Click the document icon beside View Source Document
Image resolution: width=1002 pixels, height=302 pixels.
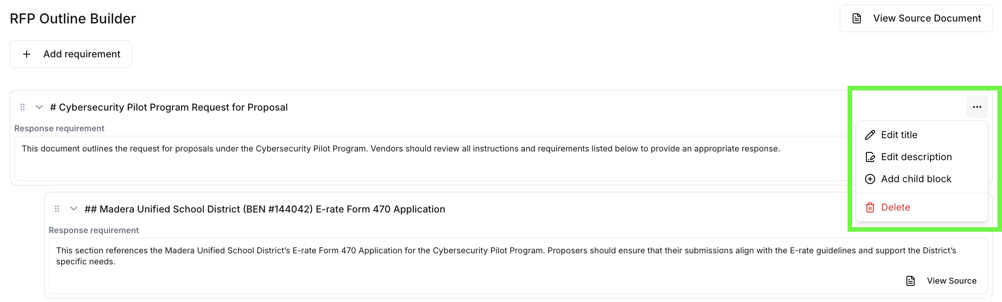click(856, 18)
